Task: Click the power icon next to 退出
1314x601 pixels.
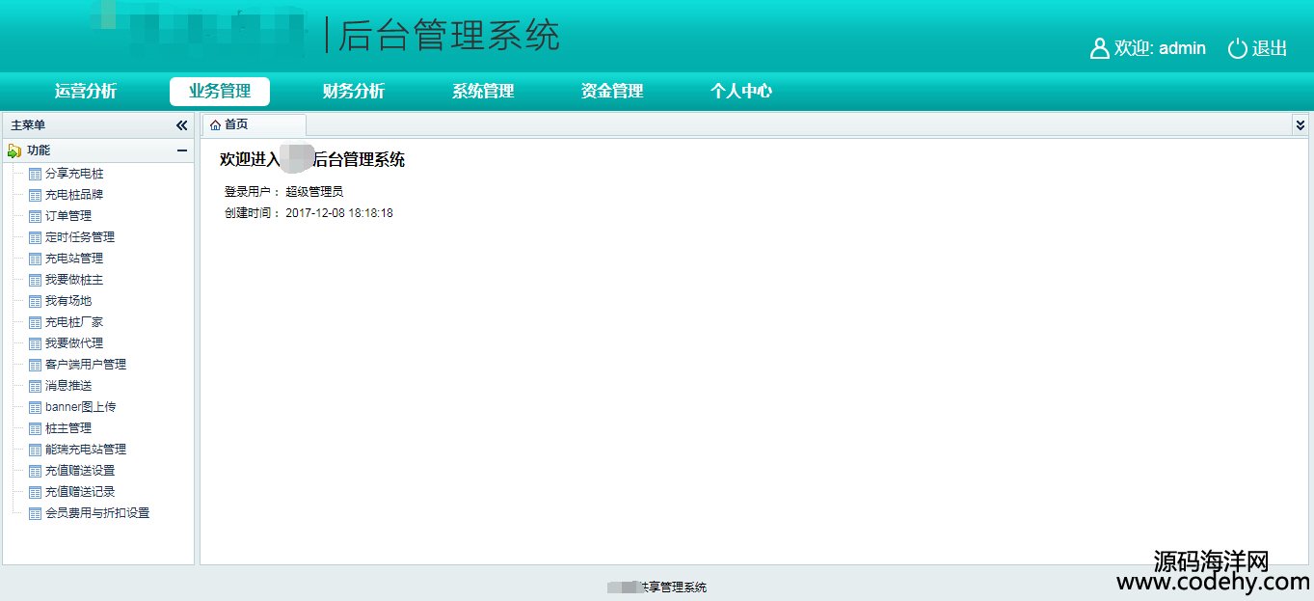Action: 1237,48
